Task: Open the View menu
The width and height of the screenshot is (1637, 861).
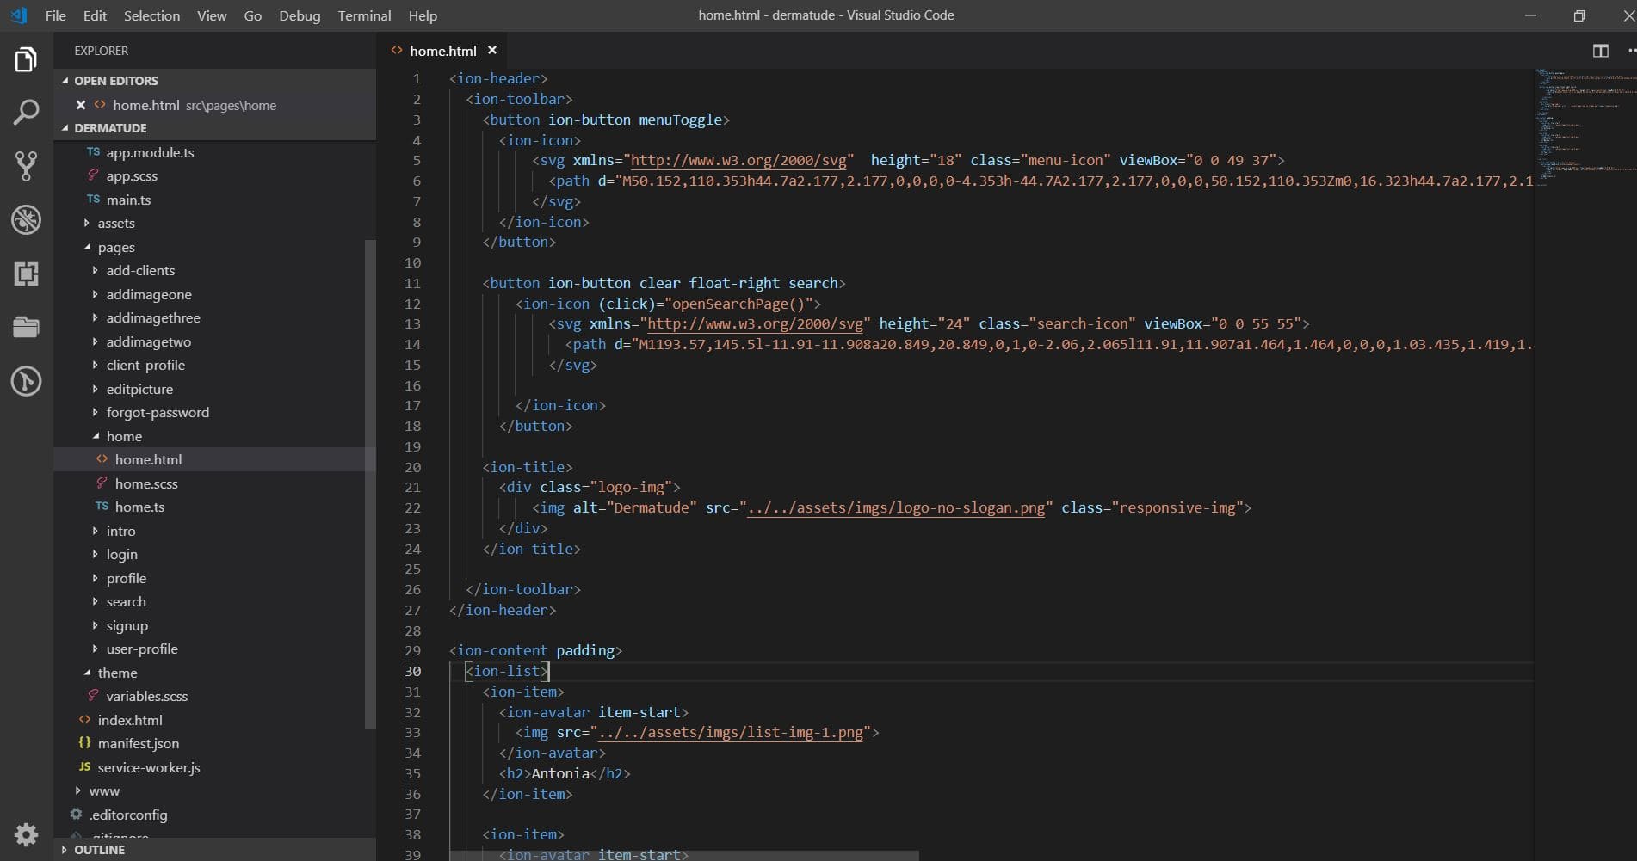Action: 212,15
